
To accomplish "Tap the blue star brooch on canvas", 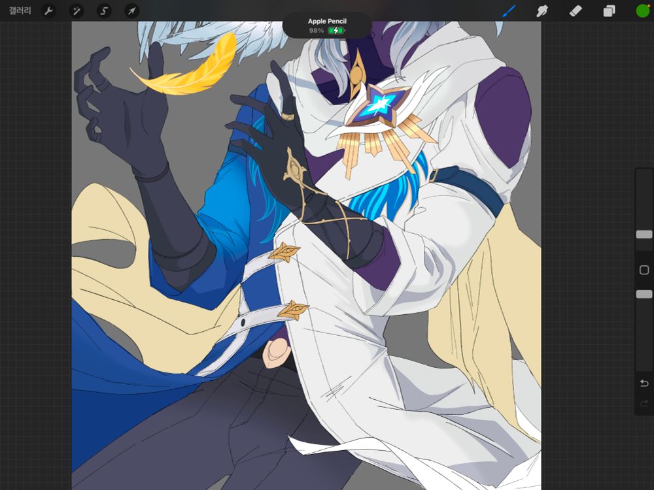I will 379,106.
